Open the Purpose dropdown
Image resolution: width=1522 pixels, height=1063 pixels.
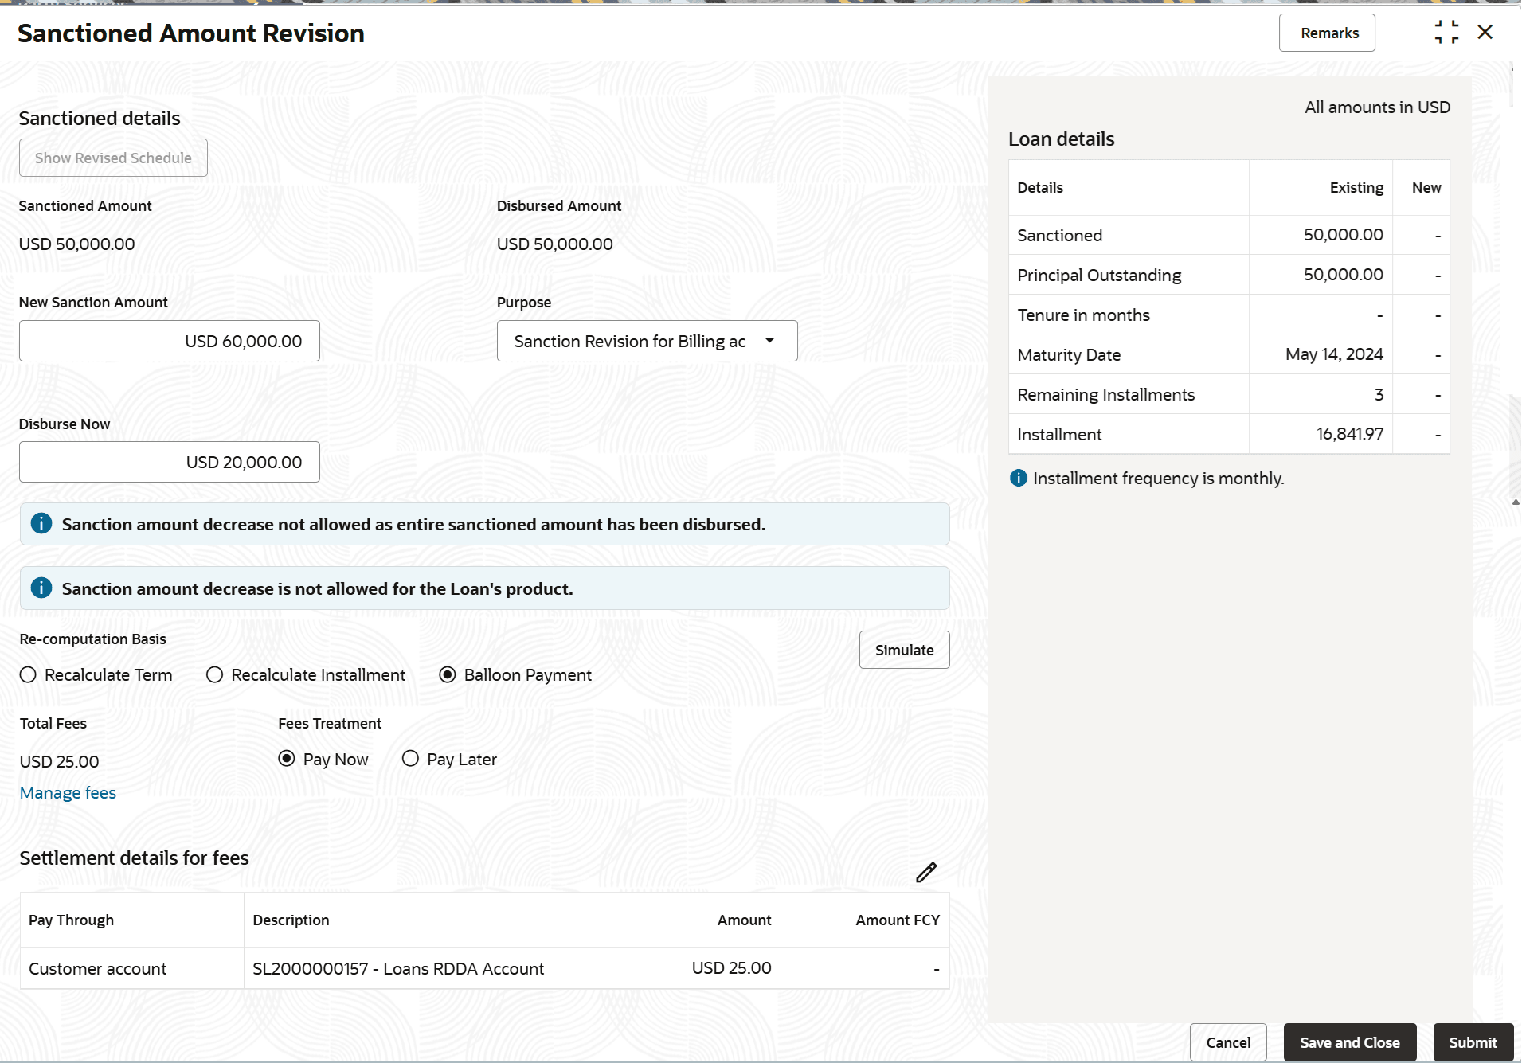click(647, 341)
